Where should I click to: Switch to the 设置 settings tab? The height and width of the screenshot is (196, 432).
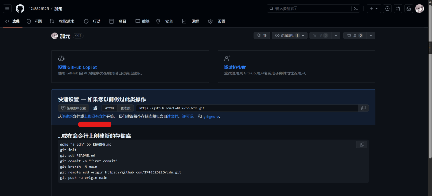coord(217,21)
